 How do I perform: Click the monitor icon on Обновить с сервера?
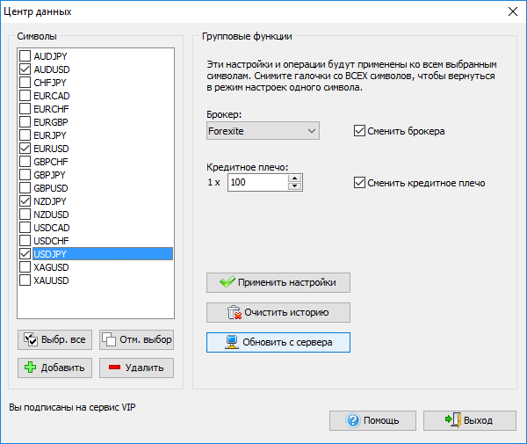pos(233,342)
